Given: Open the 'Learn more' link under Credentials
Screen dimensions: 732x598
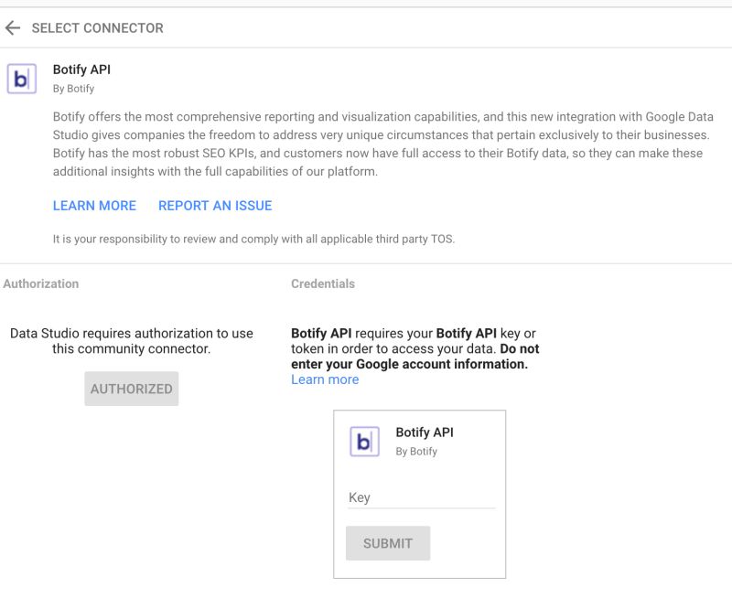Looking at the screenshot, I should (325, 379).
